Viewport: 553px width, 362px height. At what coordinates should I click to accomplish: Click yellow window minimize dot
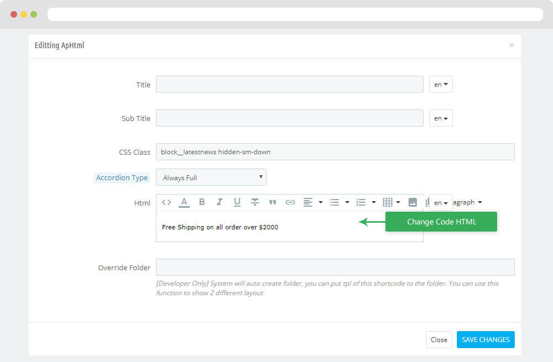click(x=24, y=14)
